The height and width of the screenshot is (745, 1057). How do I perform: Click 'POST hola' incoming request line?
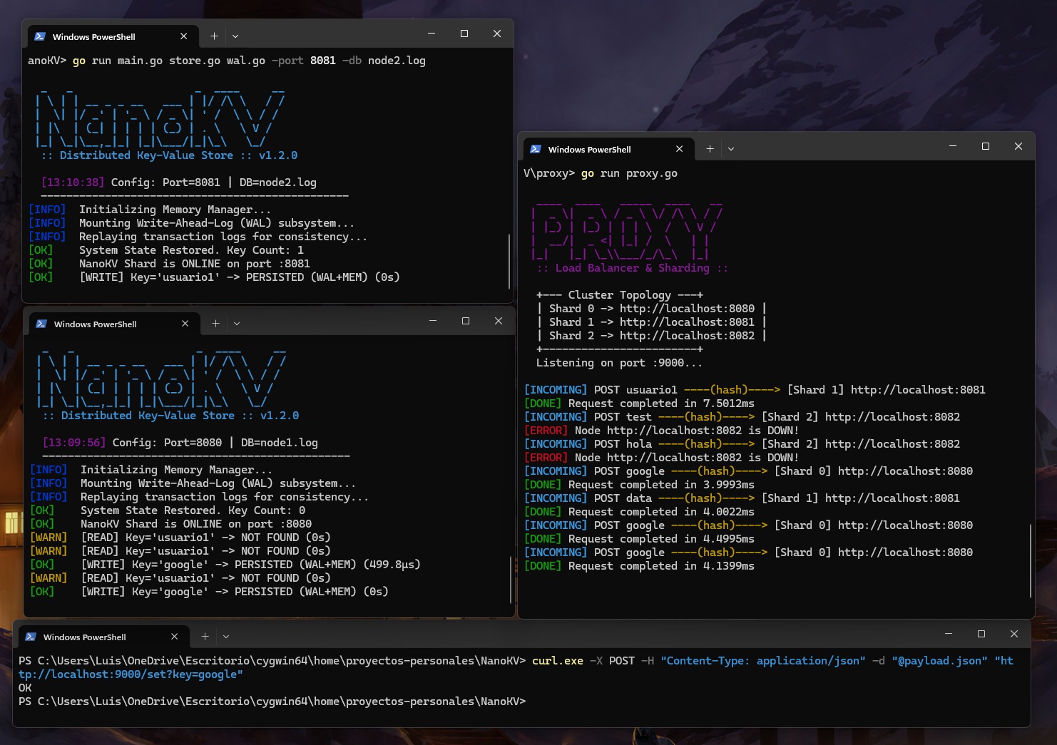pyautogui.click(x=742, y=444)
